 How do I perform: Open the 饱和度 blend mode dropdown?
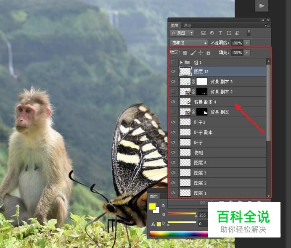point(188,43)
